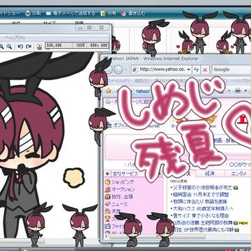Open headline 教諭に体当たり 教諭を逮捕
Viewport: 251px width, 251px height.
(x=199, y=201)
